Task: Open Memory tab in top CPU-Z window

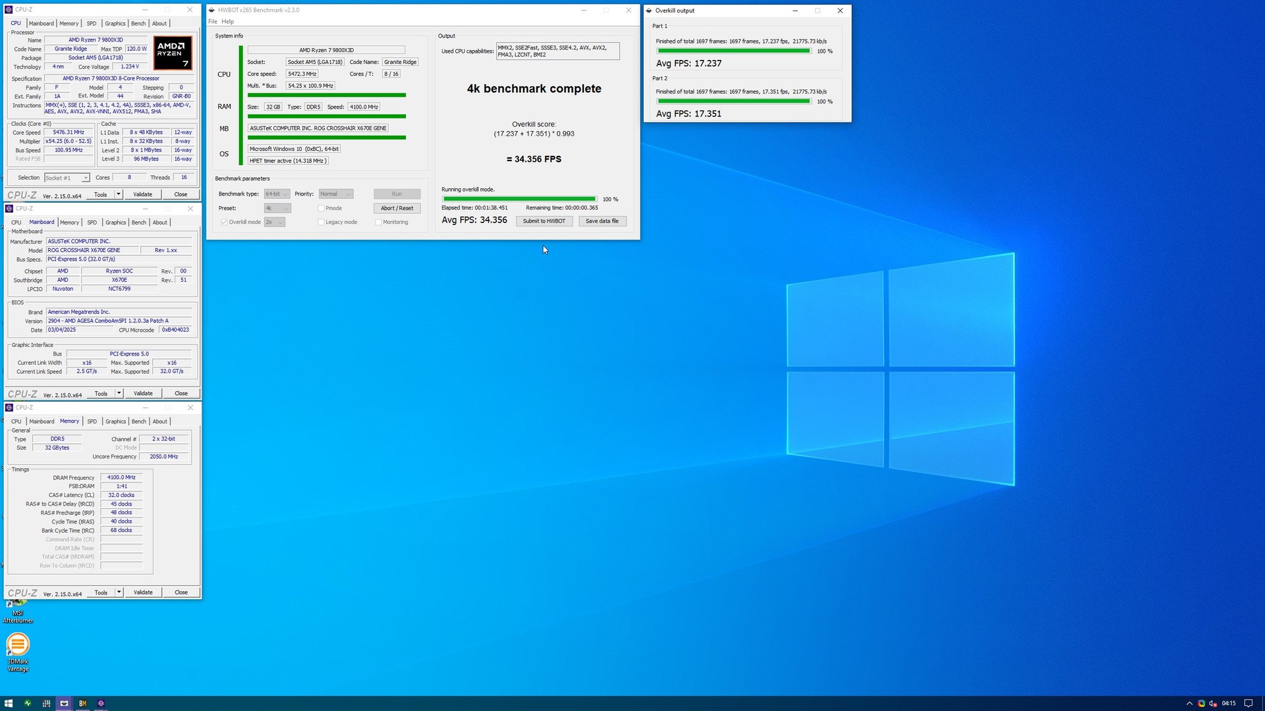Action: [x=69, y=24]
